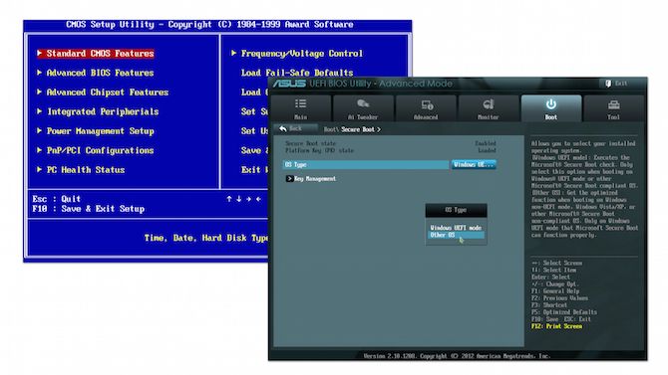Click the Time, Date, Hard Disk Type text
Image resolution: width=668 pixels, height=375 pixels.
tap(206, 238)
